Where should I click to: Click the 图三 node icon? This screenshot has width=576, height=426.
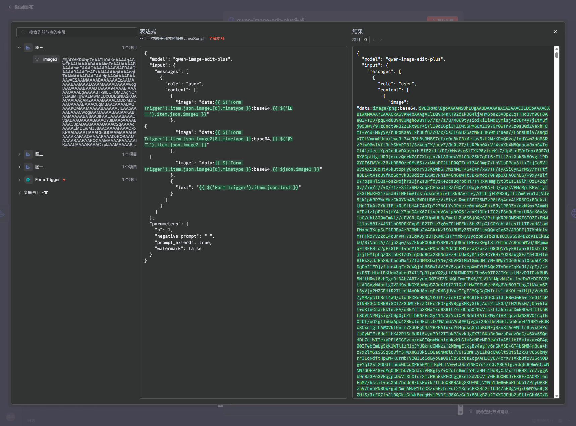pos(28,48)
